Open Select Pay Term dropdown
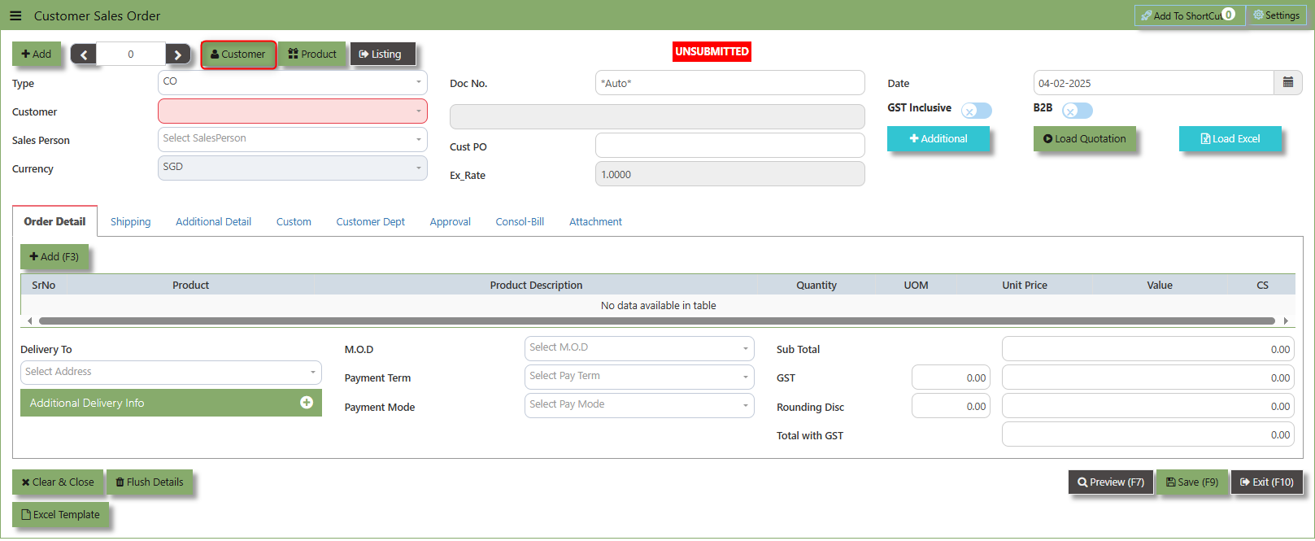 point(639,377)
